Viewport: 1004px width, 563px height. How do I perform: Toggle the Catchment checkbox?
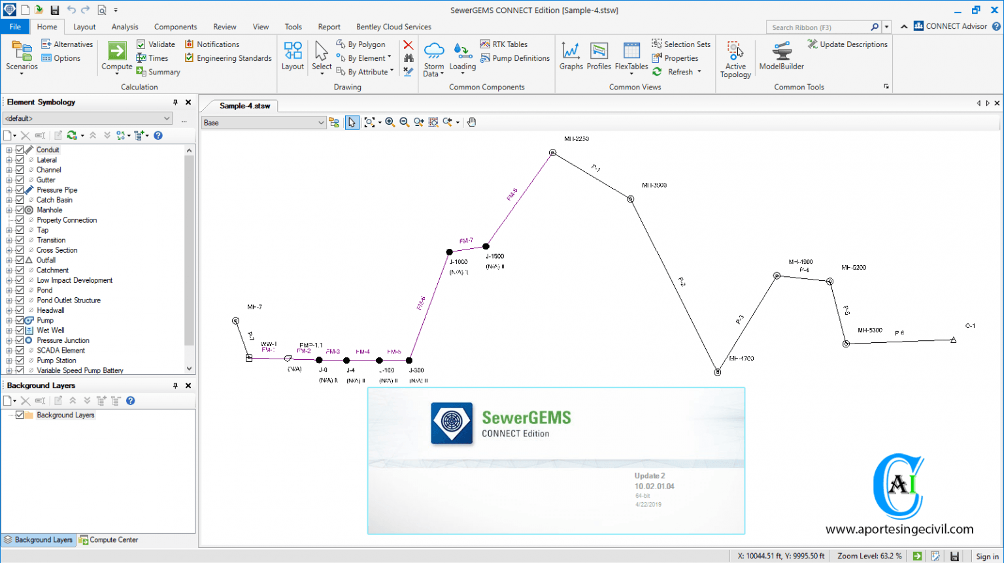20,270
